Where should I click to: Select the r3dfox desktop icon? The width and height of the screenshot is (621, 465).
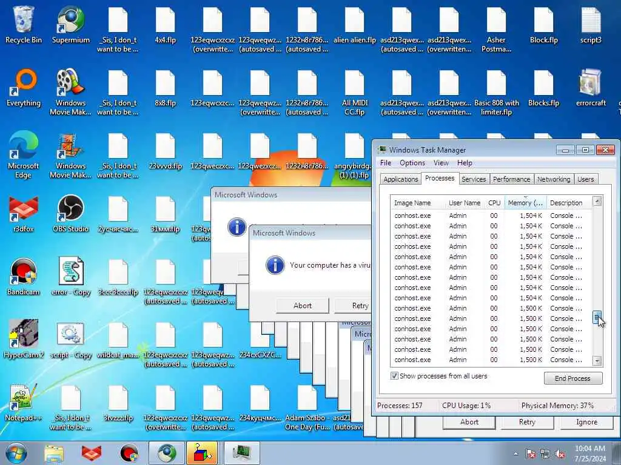24,214
